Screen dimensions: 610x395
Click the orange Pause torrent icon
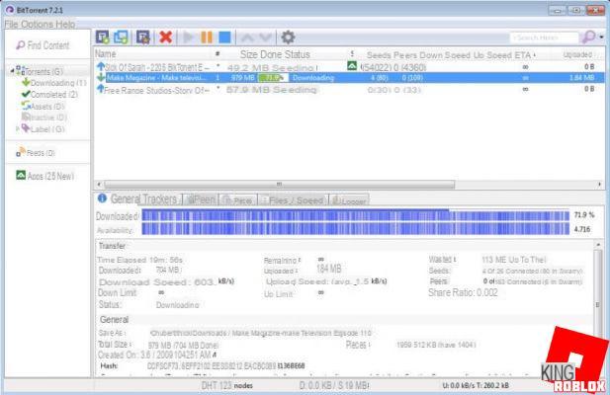pyautogui.click(x=207, y=38)
